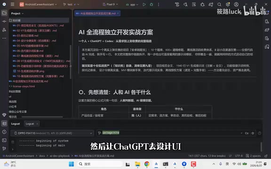Open 10-生成激活码步骤.png file in tree

coord(29,71)
